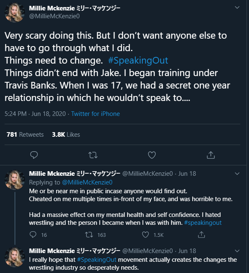This screenshot has width=249, height=273.
Task: Open the main tweet's more options chevron
Action: [x=237, y=8]
